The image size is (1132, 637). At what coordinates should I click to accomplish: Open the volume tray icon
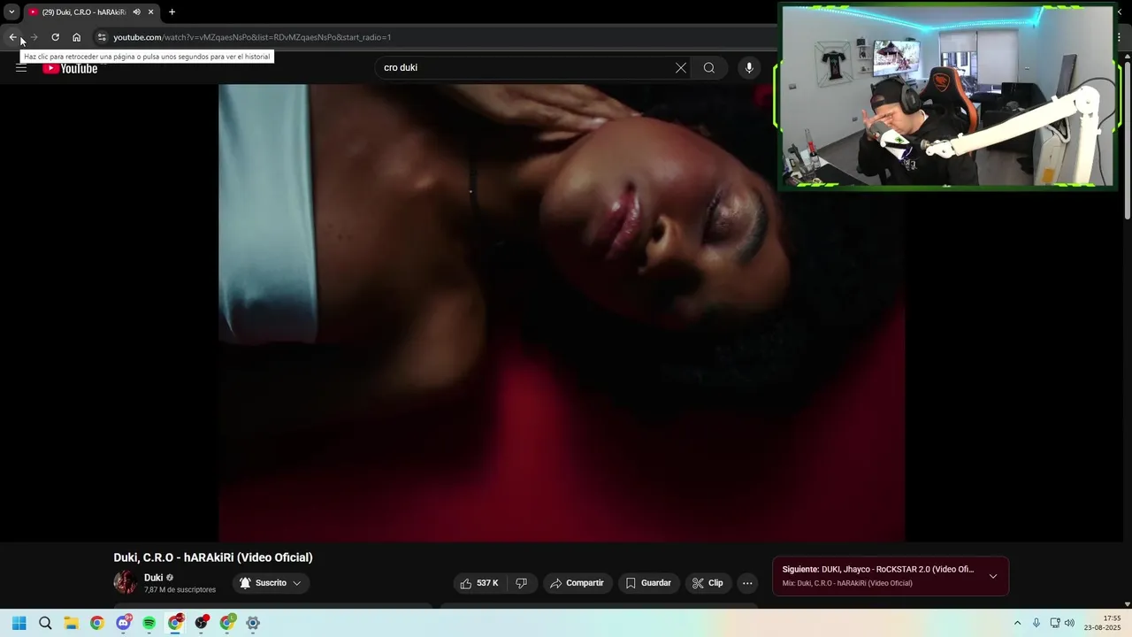(x=1069, y=623)
